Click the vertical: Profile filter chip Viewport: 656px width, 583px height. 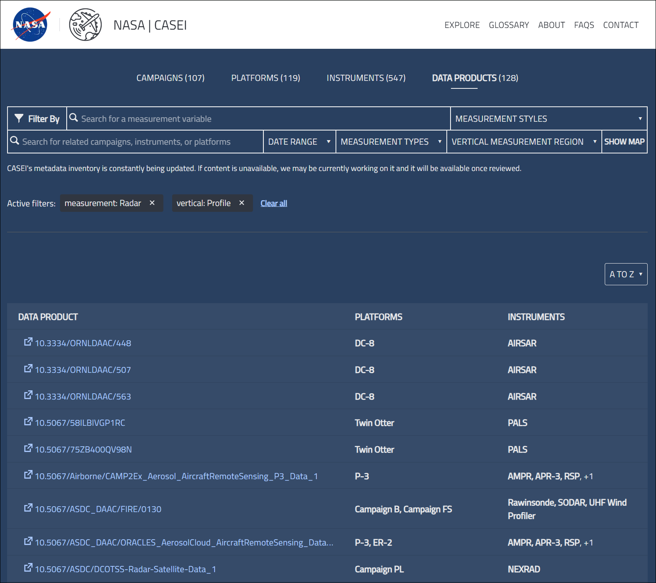[x=212, y=203]
